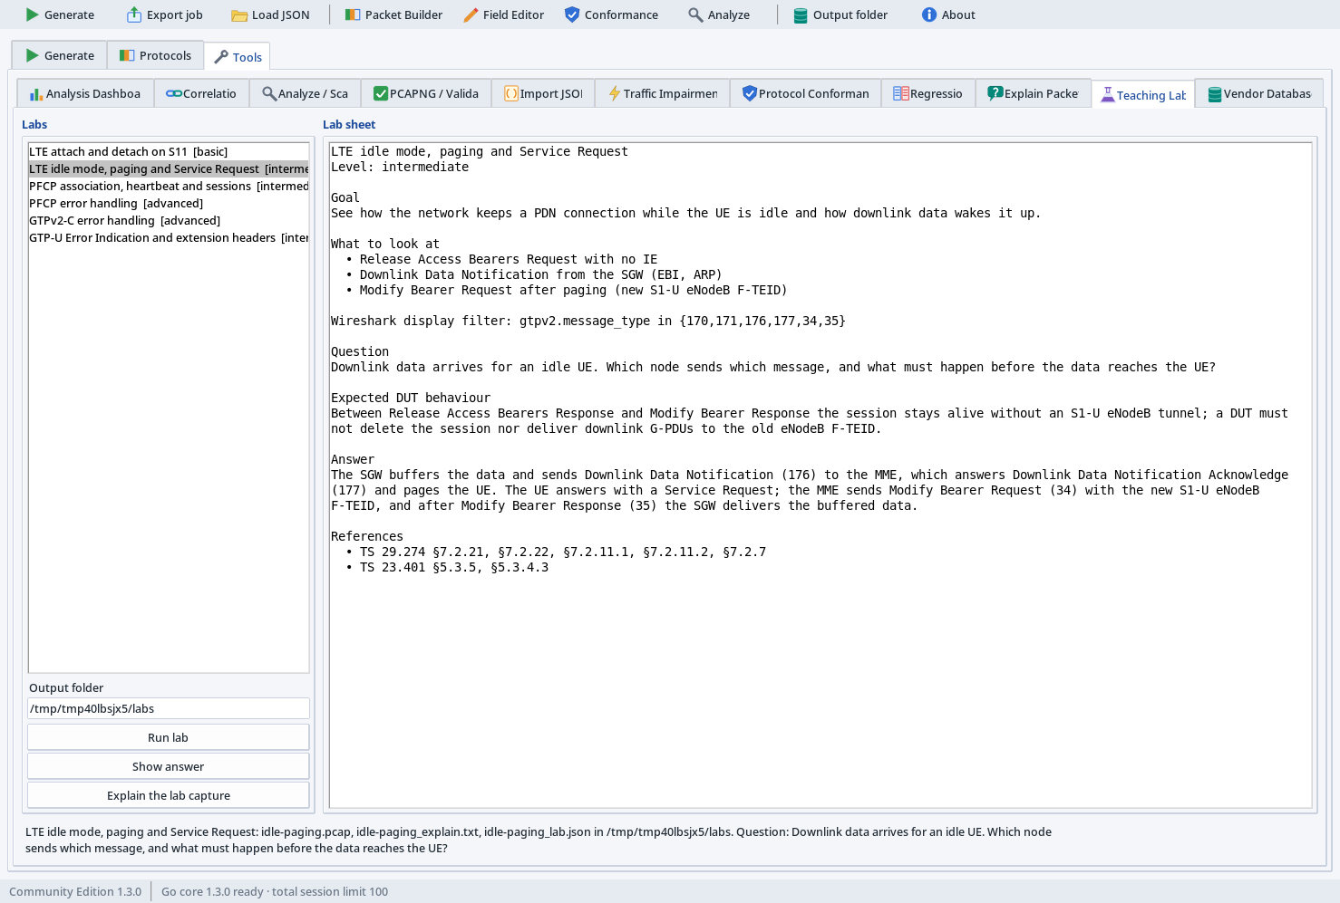Click the Analysis Dashboard chart icon
Image resolution: width=1340 pixels, height=903 pixels.
36,93
